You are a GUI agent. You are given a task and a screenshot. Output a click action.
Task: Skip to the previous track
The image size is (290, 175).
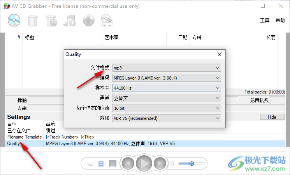[x=128, y=163]
